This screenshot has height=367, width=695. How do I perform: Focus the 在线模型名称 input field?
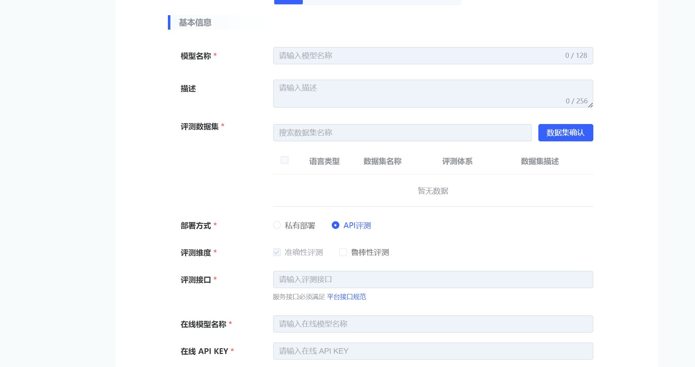tap(433, 324)
